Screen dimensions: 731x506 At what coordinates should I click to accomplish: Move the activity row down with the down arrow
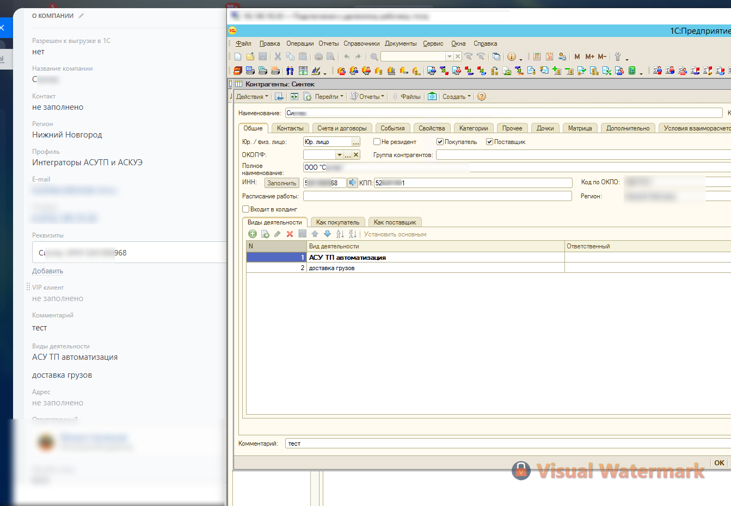[328, 234]
